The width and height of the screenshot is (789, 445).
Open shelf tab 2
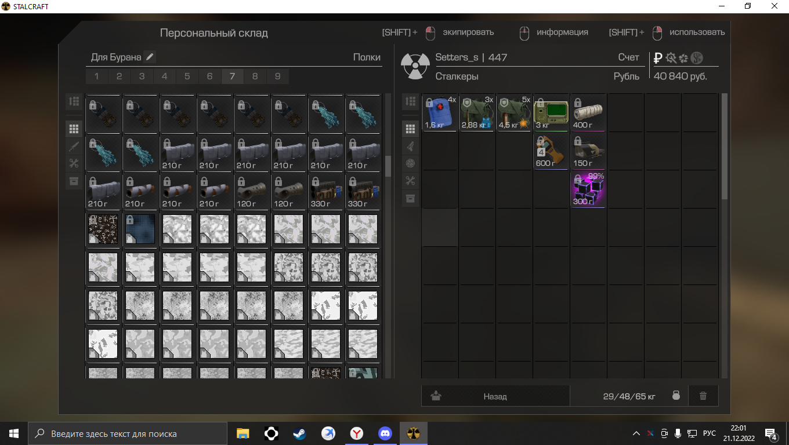click(119, 76)
